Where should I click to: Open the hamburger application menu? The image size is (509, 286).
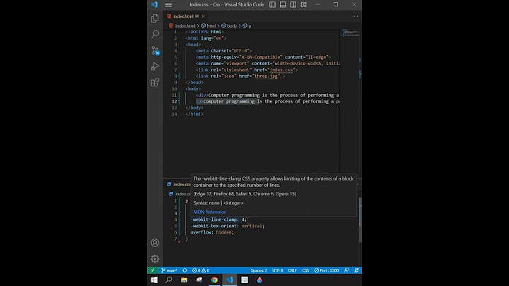point(168,4)
